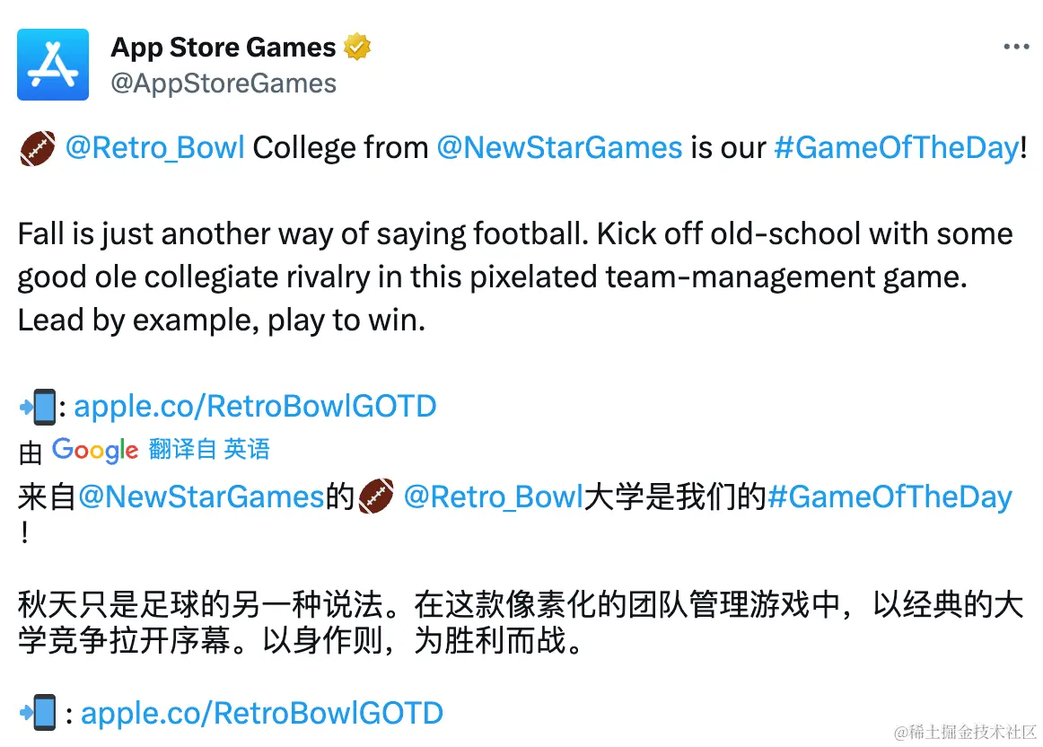The image size is (1043, 747).
Task: Click #GameOfTheDay hashtag in English tweet
Action: click(896, 147)
